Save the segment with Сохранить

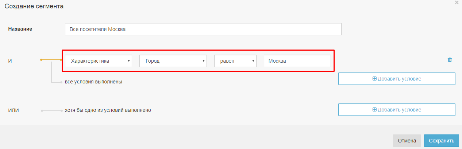point(442,141)
